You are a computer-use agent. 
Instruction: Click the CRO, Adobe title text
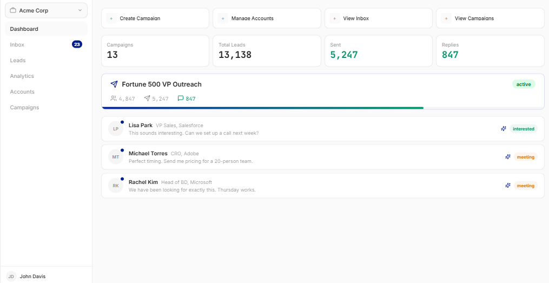pos(184,154)
